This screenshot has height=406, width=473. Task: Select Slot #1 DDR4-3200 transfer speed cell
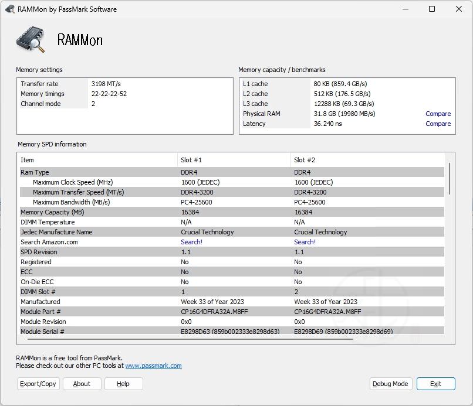pos(197,192)
